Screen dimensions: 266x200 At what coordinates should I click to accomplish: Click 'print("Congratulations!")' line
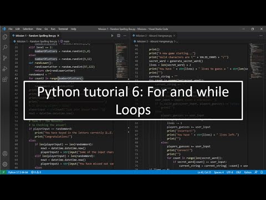[53, 137]
